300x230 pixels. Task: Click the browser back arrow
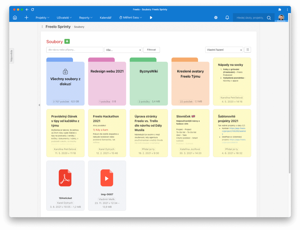(x=27, y=9)
